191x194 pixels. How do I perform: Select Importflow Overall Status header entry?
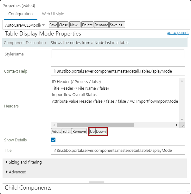point(74,95)
